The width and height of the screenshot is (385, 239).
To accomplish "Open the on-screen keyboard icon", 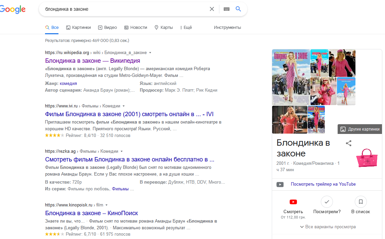I will click(x=226, y=9).
